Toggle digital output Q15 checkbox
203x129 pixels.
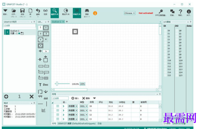(x=177, y=75)
